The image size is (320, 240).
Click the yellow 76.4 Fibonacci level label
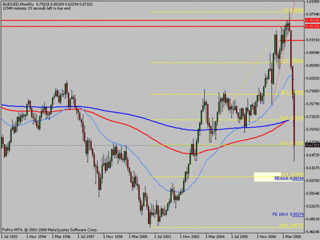[x=292, y=174]
